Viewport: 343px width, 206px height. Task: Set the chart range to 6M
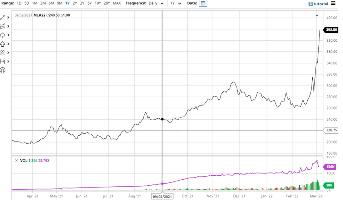click(x=51, y=3)
